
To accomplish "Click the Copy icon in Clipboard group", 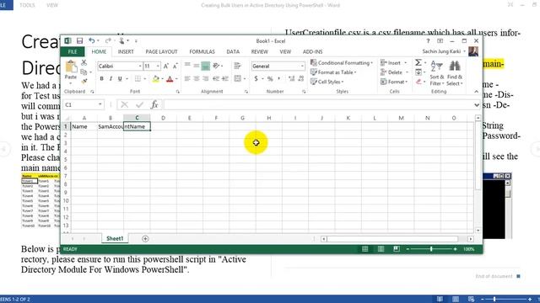I will coord(84,72).
